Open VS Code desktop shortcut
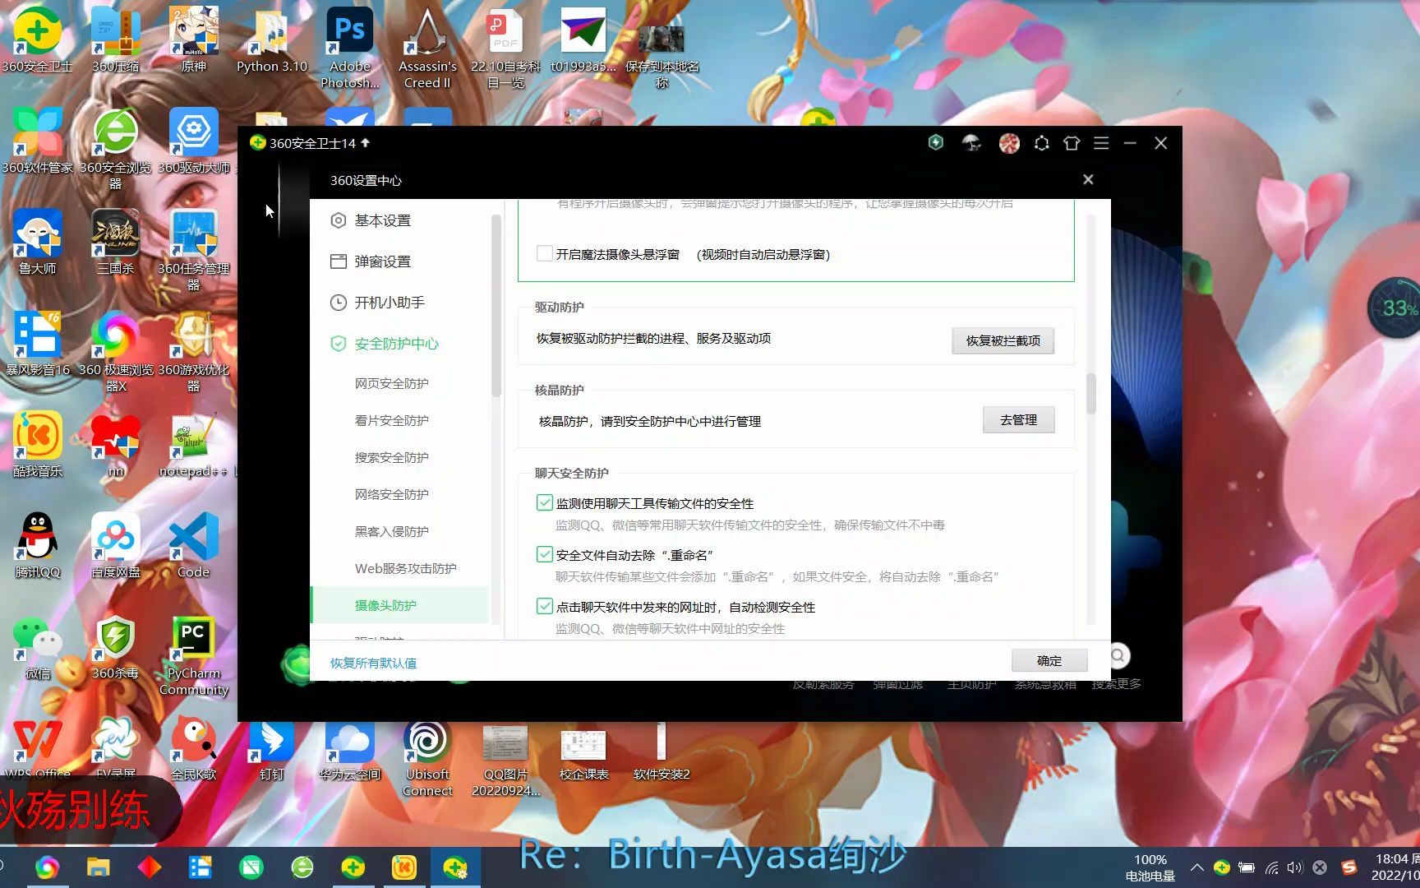 194,545
